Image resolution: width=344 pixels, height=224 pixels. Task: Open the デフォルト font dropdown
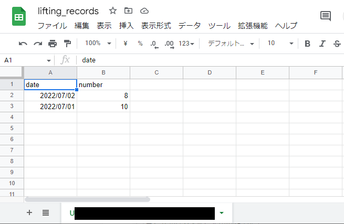coord(231,44)
